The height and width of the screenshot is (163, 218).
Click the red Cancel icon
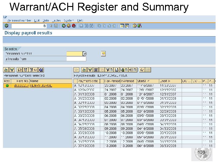coord(74,26)
